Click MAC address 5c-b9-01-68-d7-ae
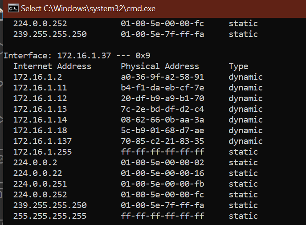This screenshot has width=306, height=225. (x=163, y=131)
